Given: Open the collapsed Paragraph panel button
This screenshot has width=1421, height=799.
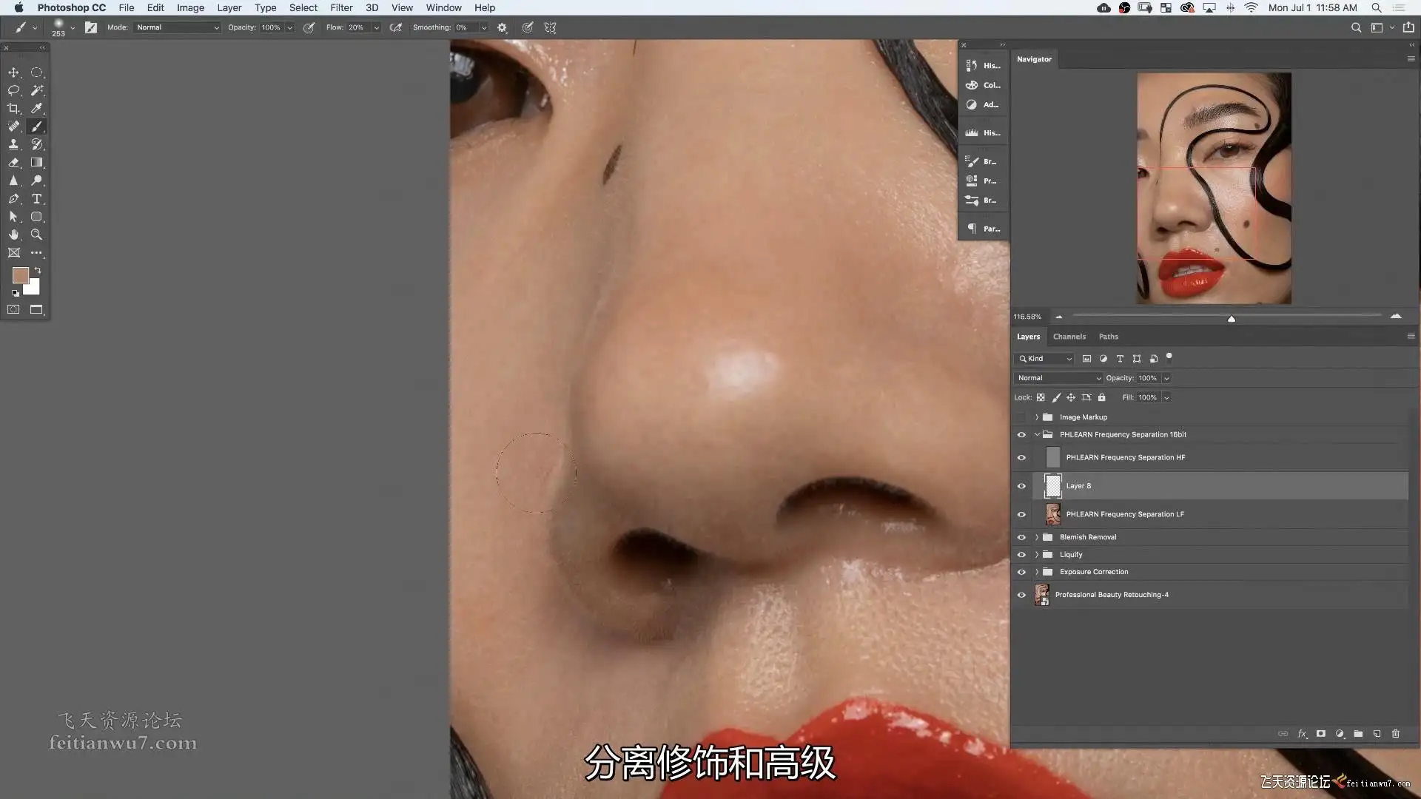Looking at the screenshot, I should [983, 229].
